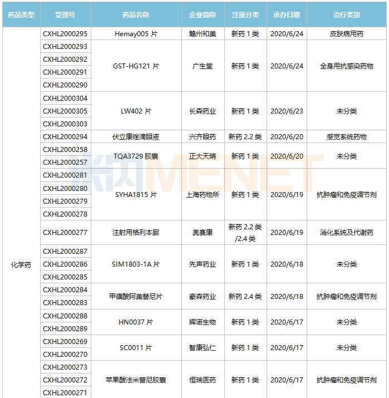Select cell CXHL2000277
The image size is (389, 398).
click(66, 233)
